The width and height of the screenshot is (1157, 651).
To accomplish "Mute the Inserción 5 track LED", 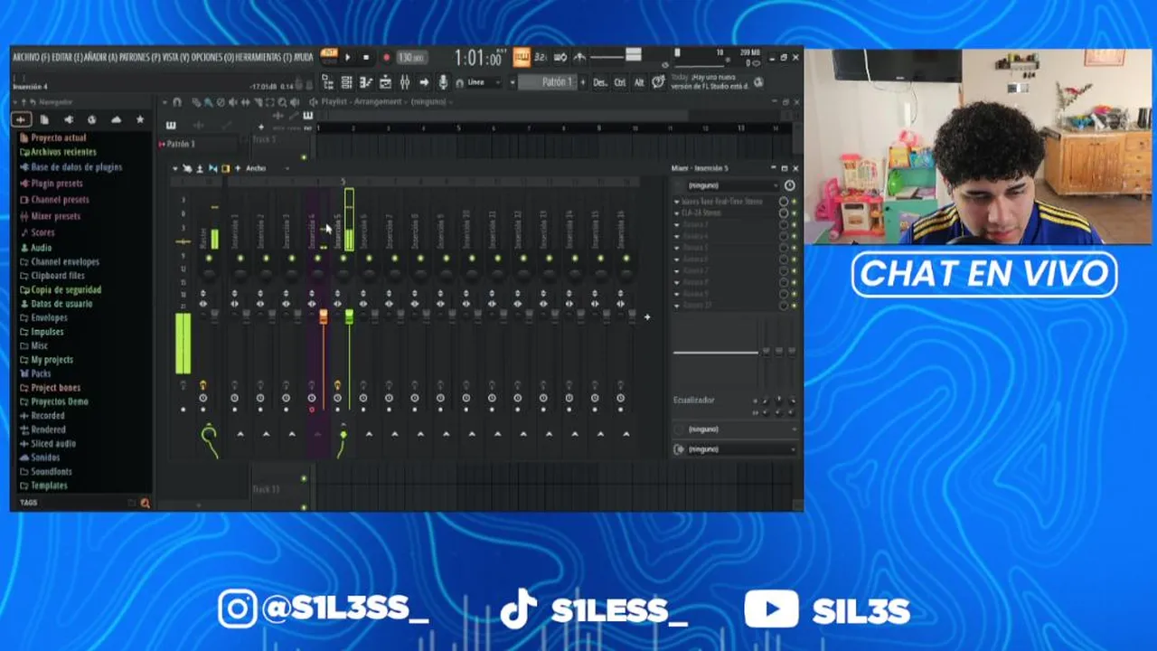I will tap(343, 259).
